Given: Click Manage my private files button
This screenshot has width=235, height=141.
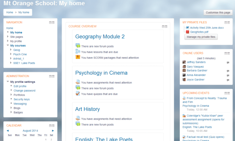Looking at the screenshot, I should (x=201, y=37).
